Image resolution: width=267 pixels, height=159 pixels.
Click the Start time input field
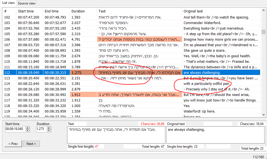click(x=15, y=129)
